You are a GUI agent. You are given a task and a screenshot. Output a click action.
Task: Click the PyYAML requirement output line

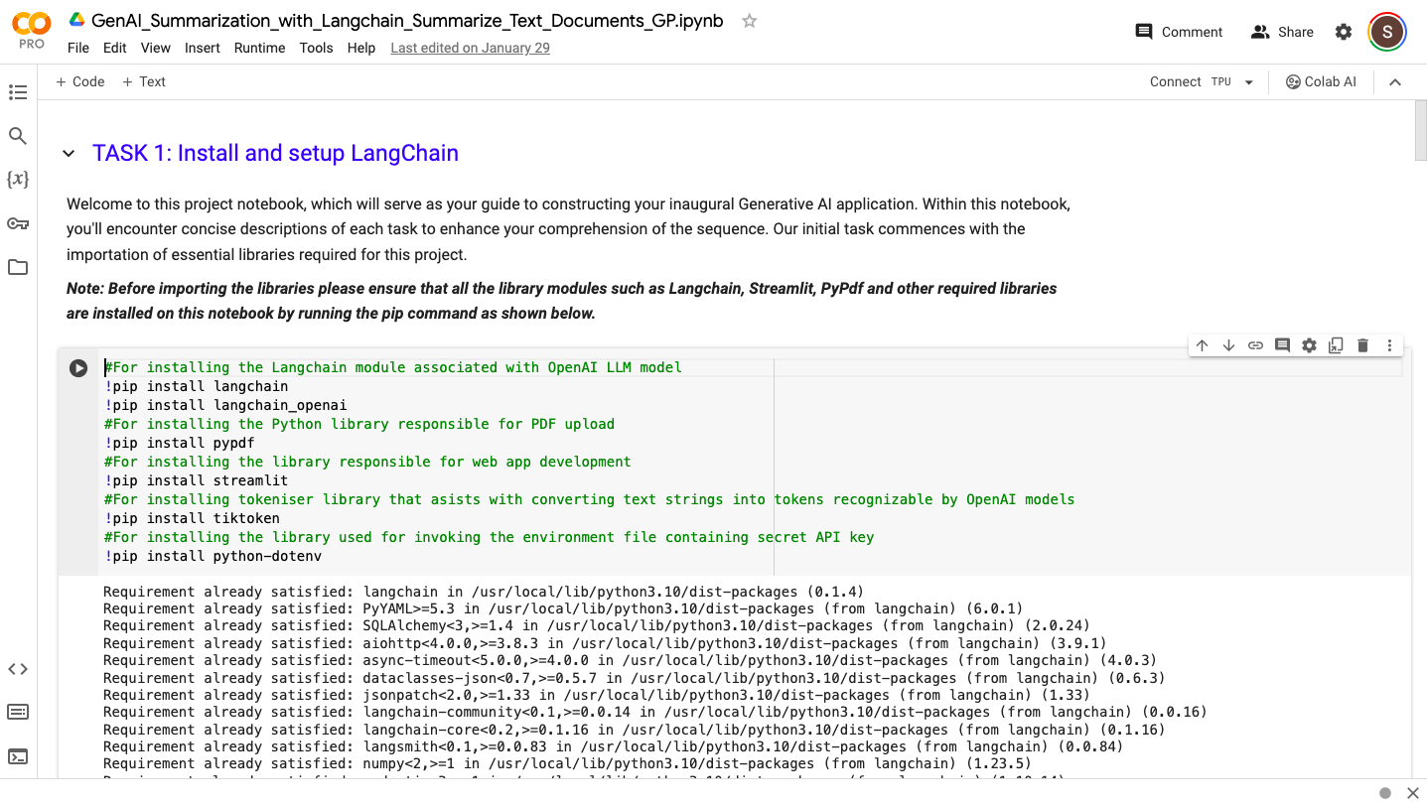click(x=563, y=608)
